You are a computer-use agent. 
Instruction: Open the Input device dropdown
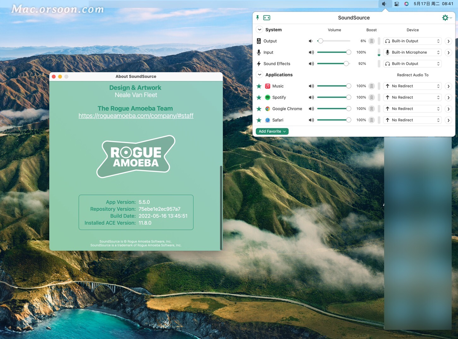pos(412,52)
